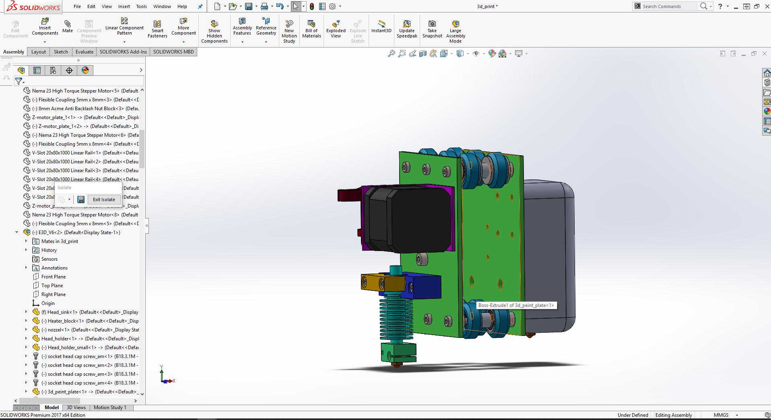
Task: Expand the Assembly Features dropdown
Action: tap(242, 42)
